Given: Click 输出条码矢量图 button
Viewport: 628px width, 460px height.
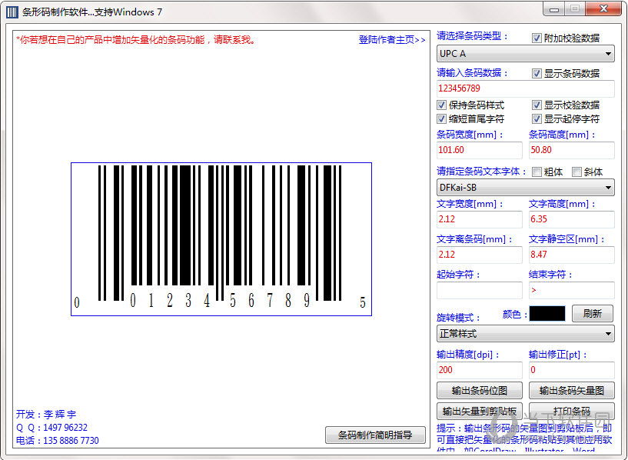Looking at the screenshot, I should (x=572, y=390).
